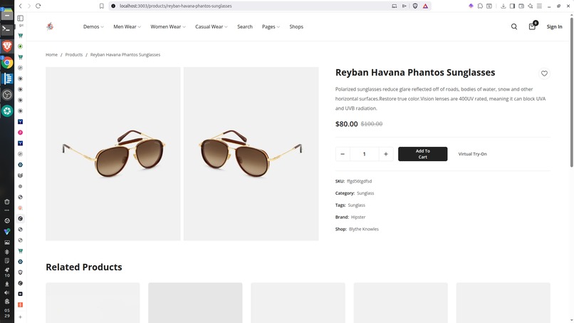Image resolution: width=574 pixels, height=323 pixels.
Task: Click the Bluetooth tray icon
Action: (7, 252)
